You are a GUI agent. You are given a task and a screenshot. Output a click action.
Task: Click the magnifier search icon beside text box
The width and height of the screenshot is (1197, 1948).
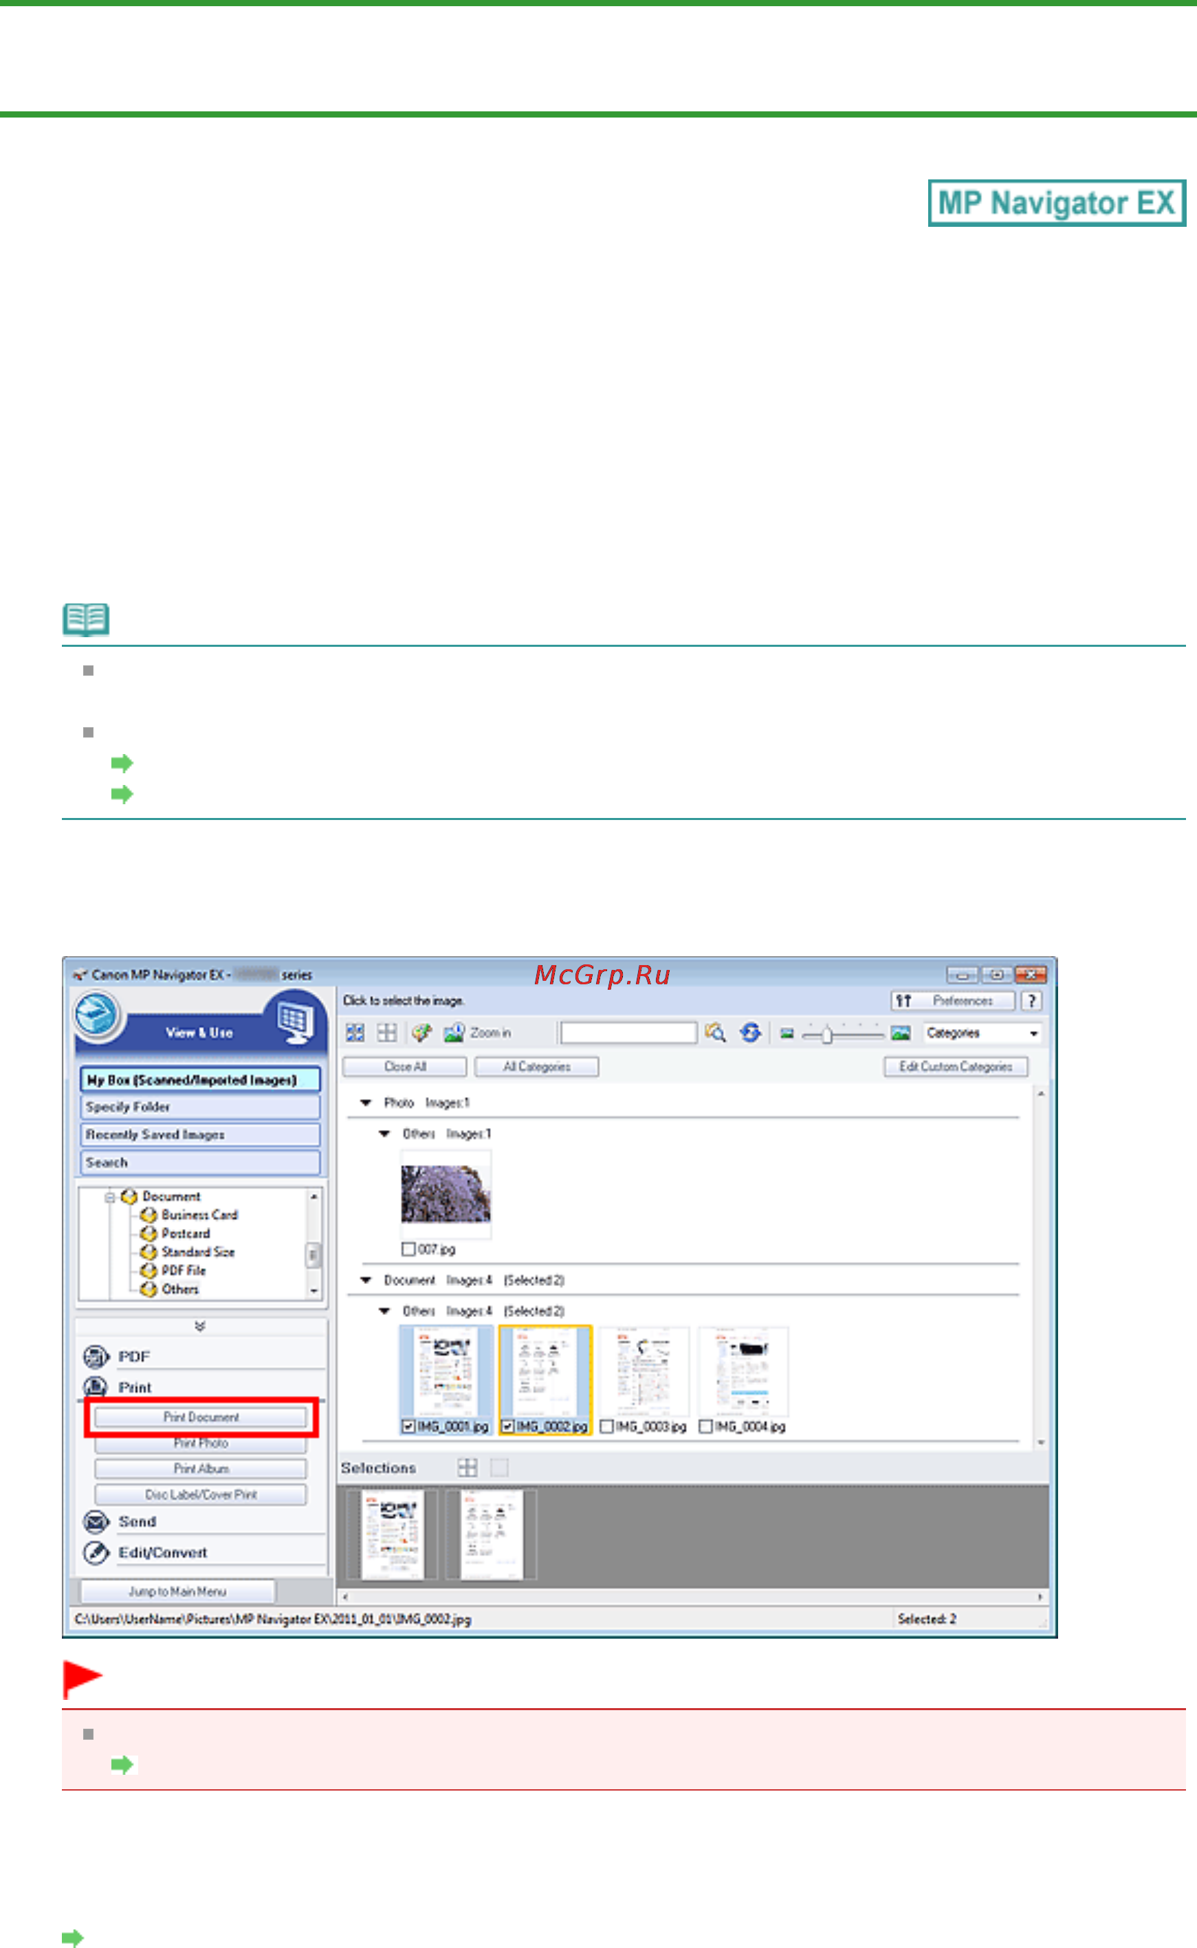(716, 1032)
